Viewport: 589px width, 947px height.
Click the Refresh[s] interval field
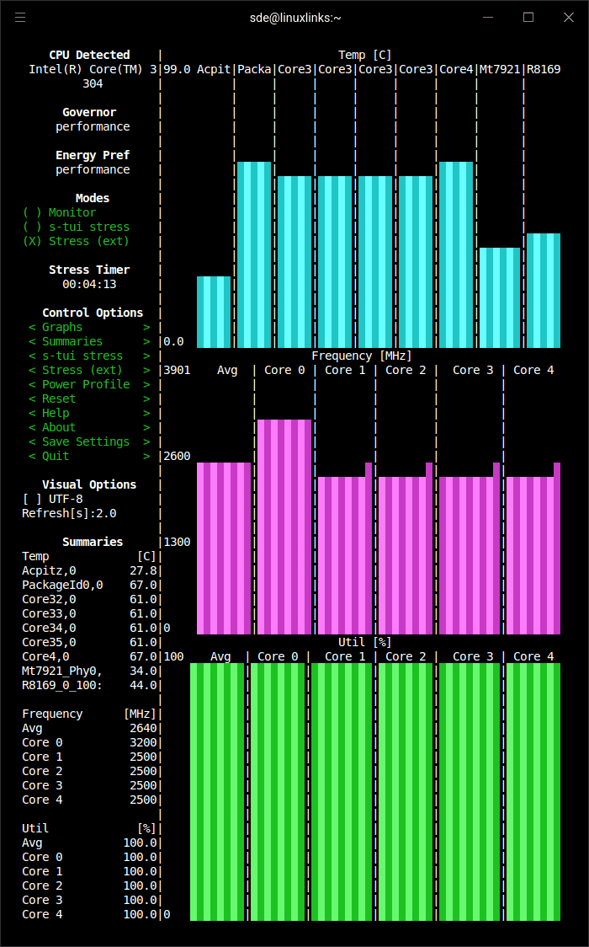[x=69, y=513]
